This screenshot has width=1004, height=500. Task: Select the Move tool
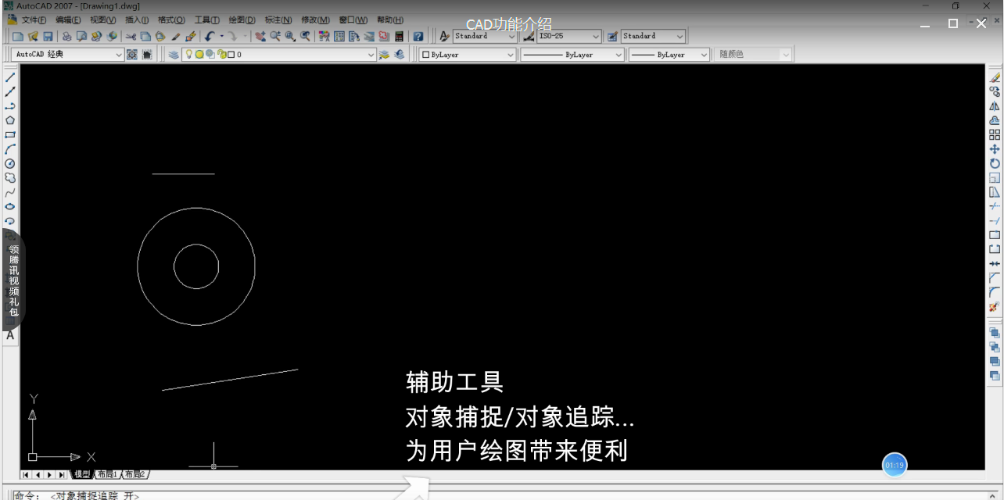point(995,148)
